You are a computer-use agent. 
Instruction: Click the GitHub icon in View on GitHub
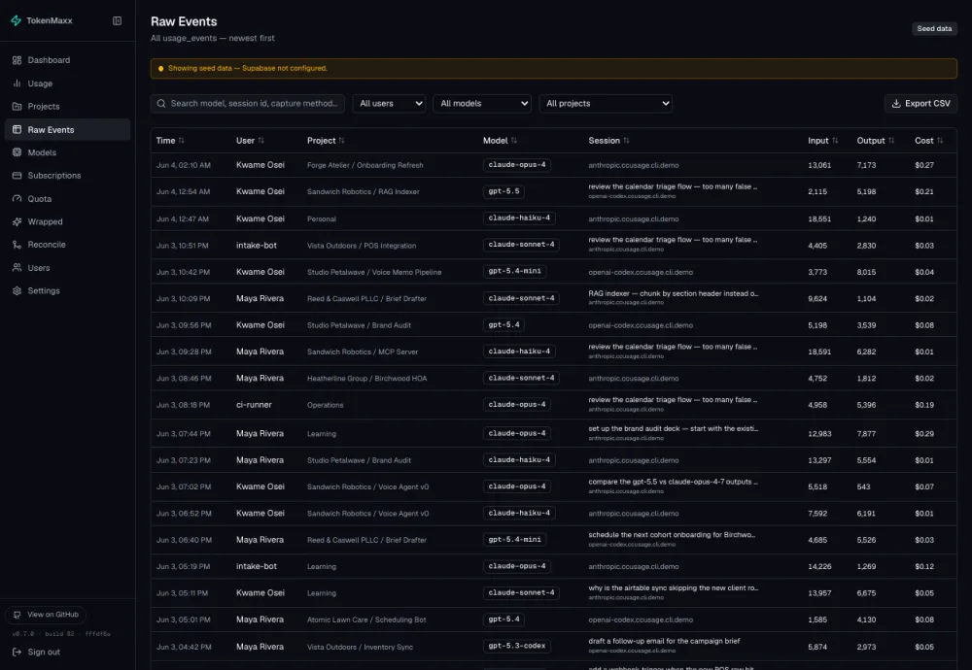point(17,615)
